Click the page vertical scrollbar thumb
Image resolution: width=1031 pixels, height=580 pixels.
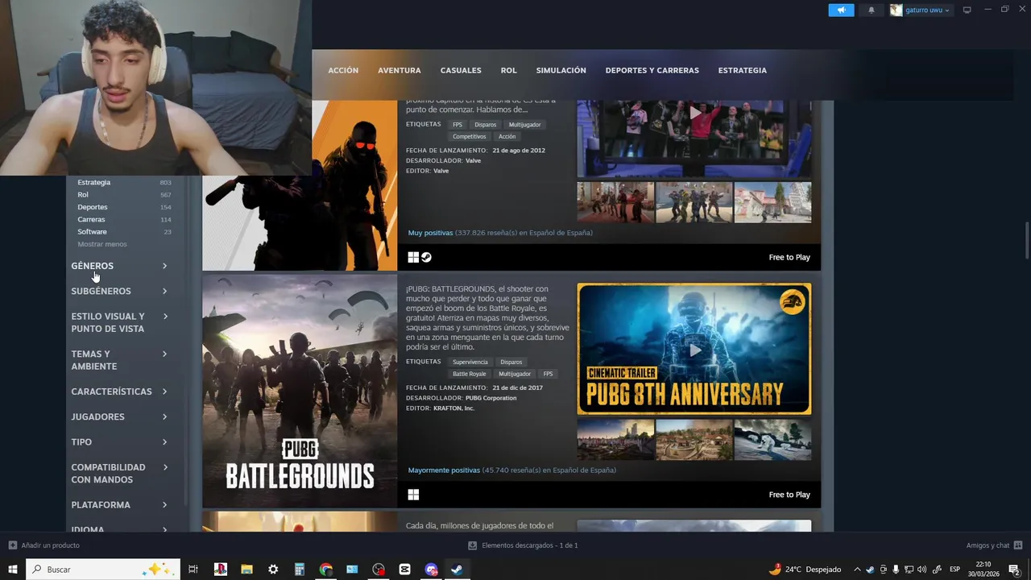pyautogui.click(x=1027, y=240)
